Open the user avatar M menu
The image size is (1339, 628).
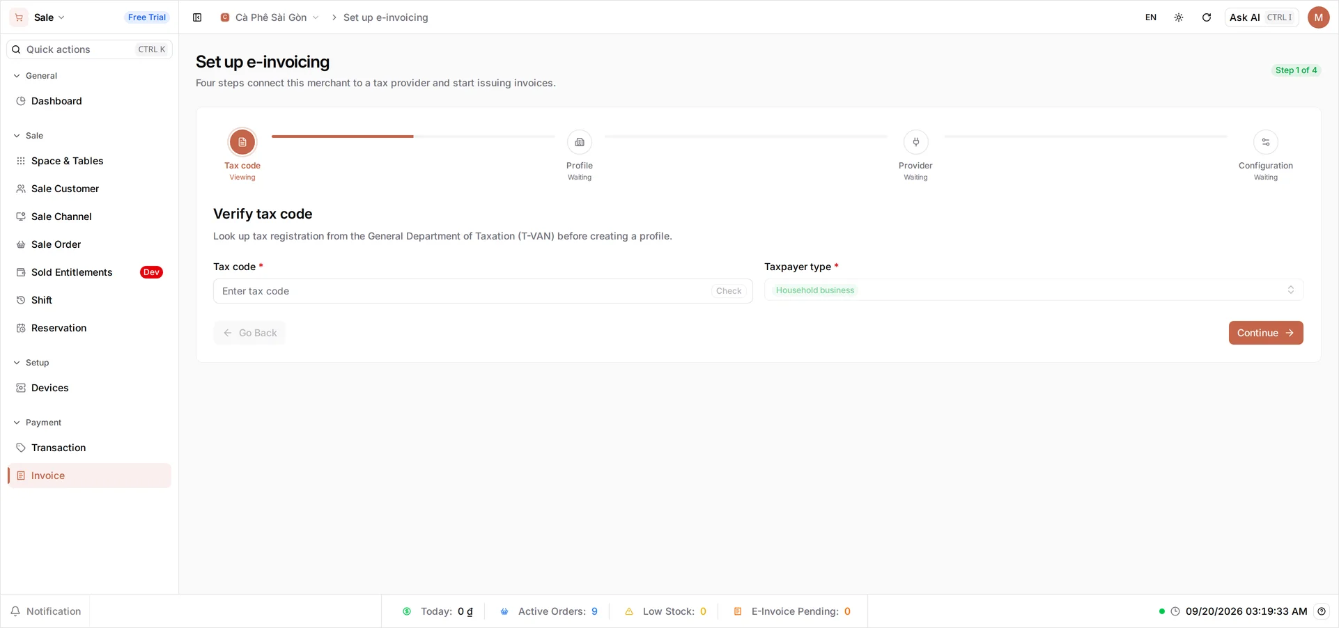tap(1318, 17)
